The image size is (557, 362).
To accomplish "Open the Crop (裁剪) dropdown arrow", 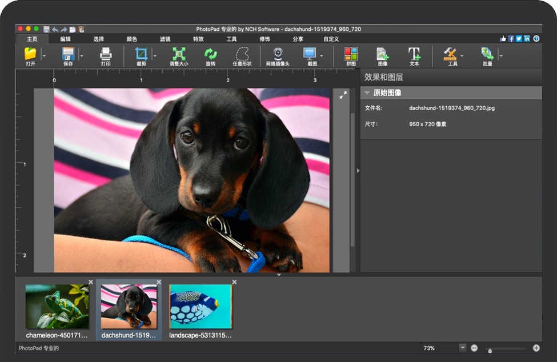I will [155, 56].
